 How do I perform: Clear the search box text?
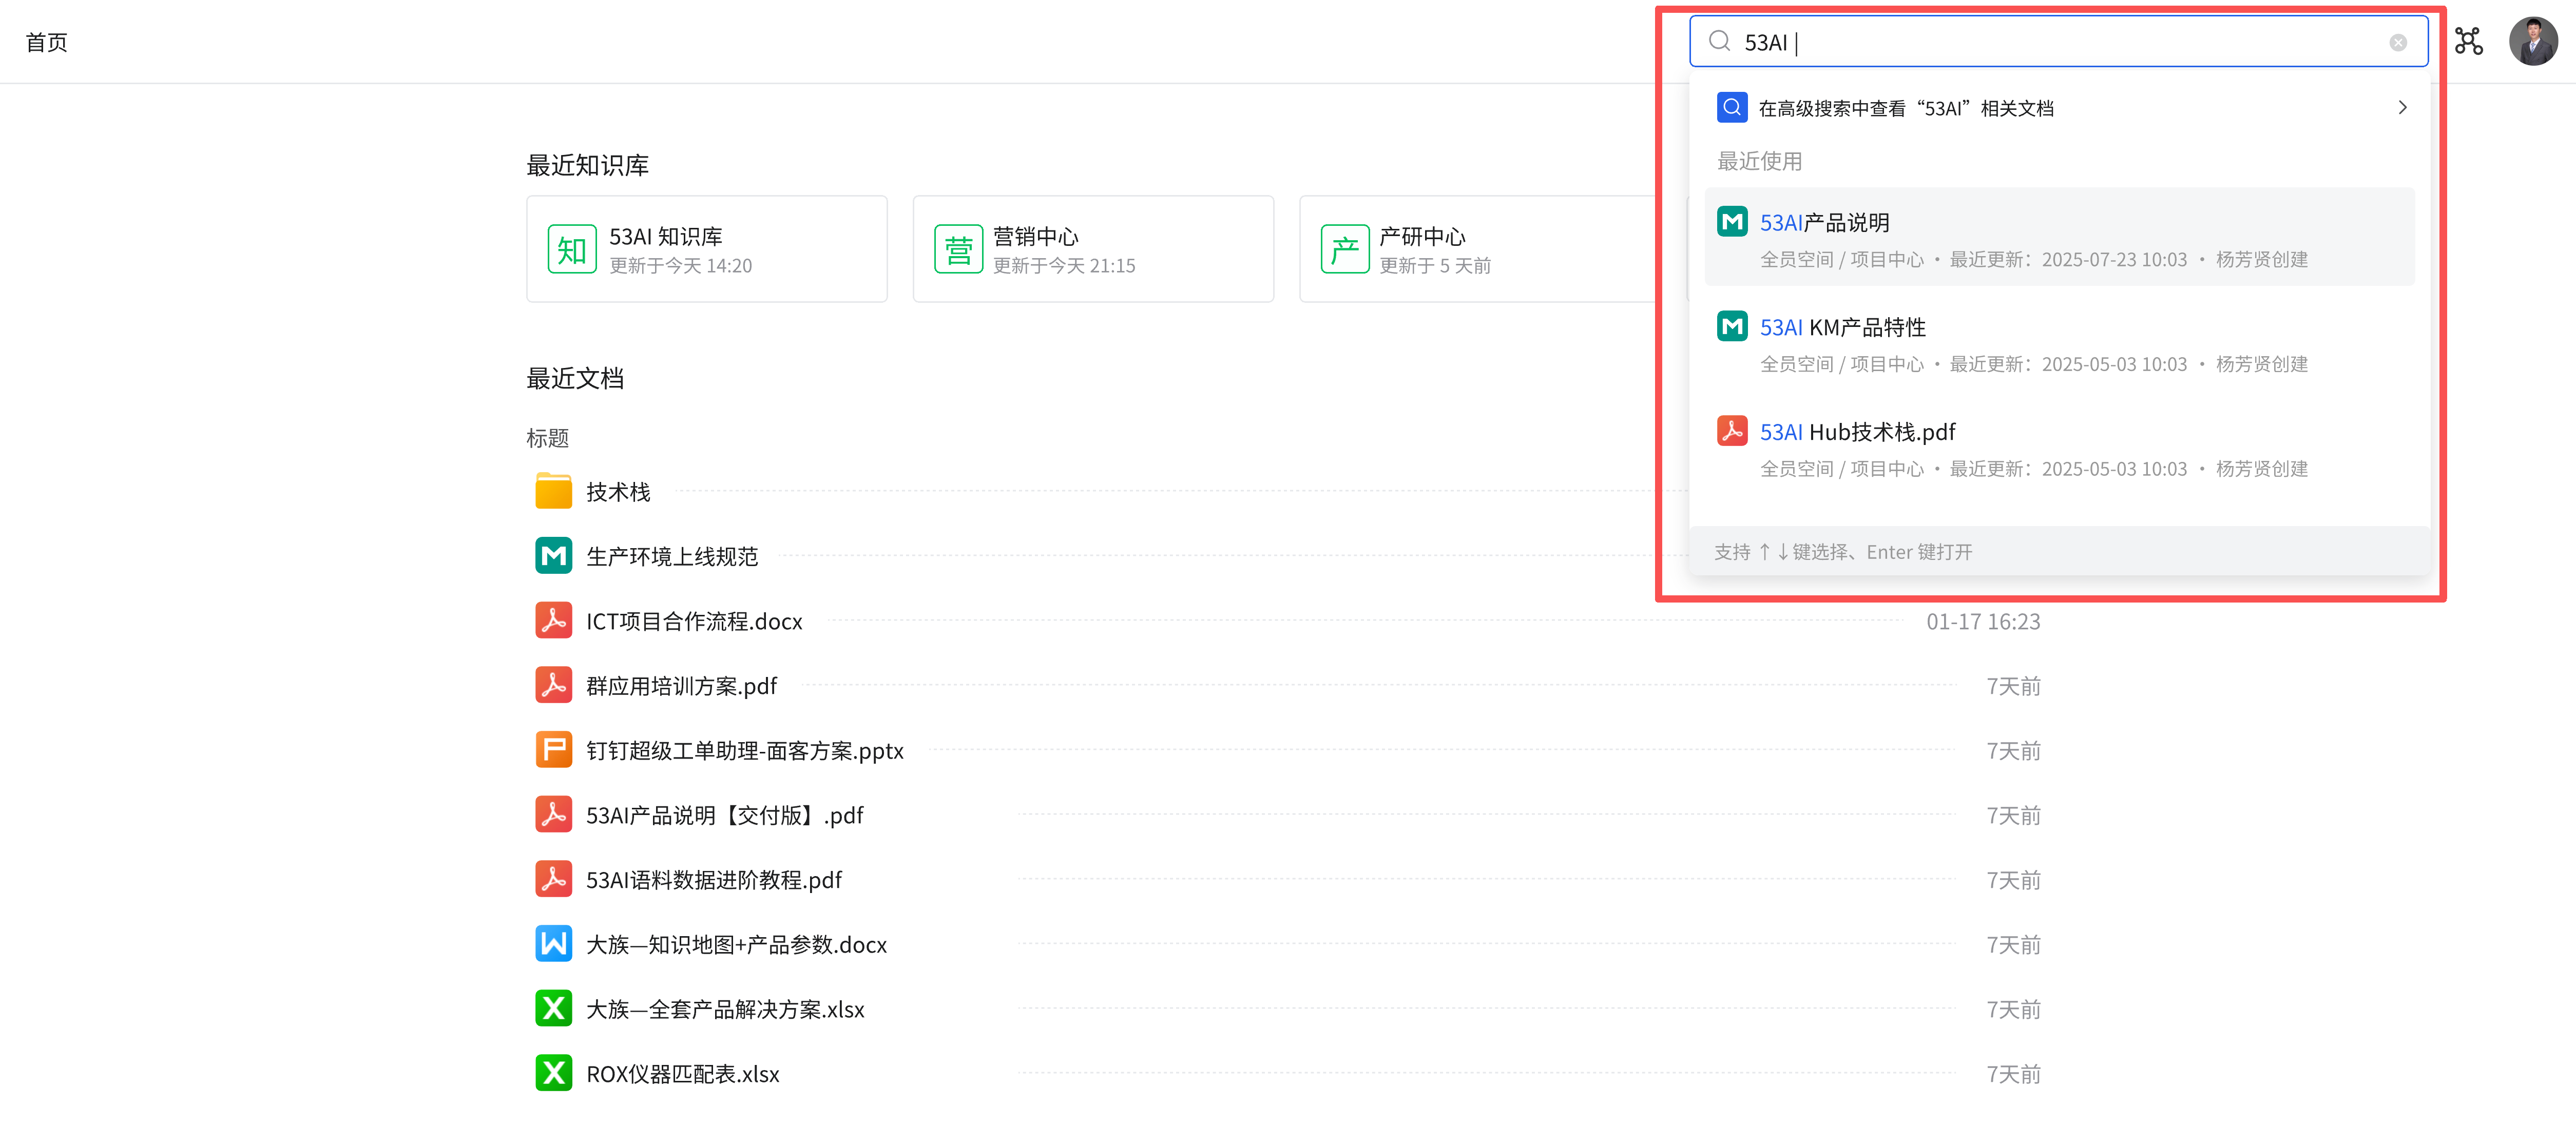pyautogui.click(x=2397, y=42)
